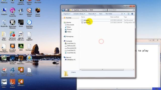Viewport: 161px width, 90px height.
Task: Click Roaming in the address breadcrumb
Action: [x=84, y=10]
